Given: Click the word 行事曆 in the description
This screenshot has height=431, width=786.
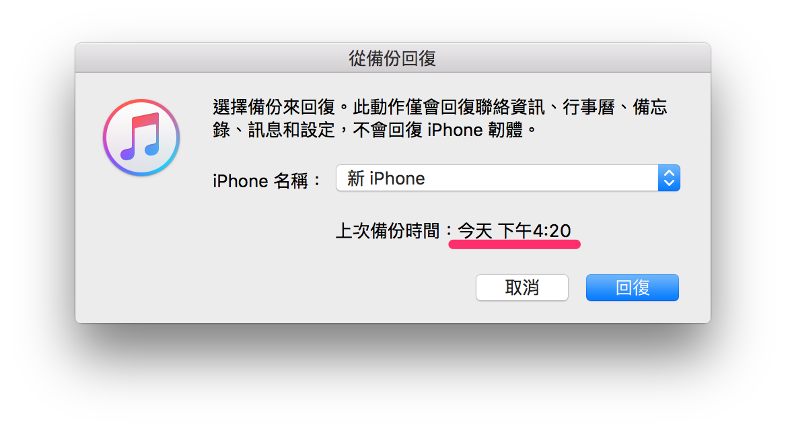Looking at the screenshot, I should point(589,107).
